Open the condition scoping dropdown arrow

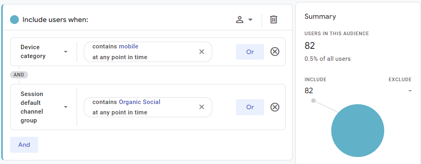tap(250, 20)
